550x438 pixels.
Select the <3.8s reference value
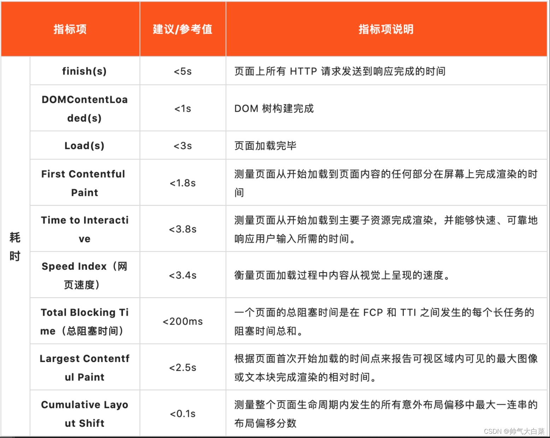[183, 229]
